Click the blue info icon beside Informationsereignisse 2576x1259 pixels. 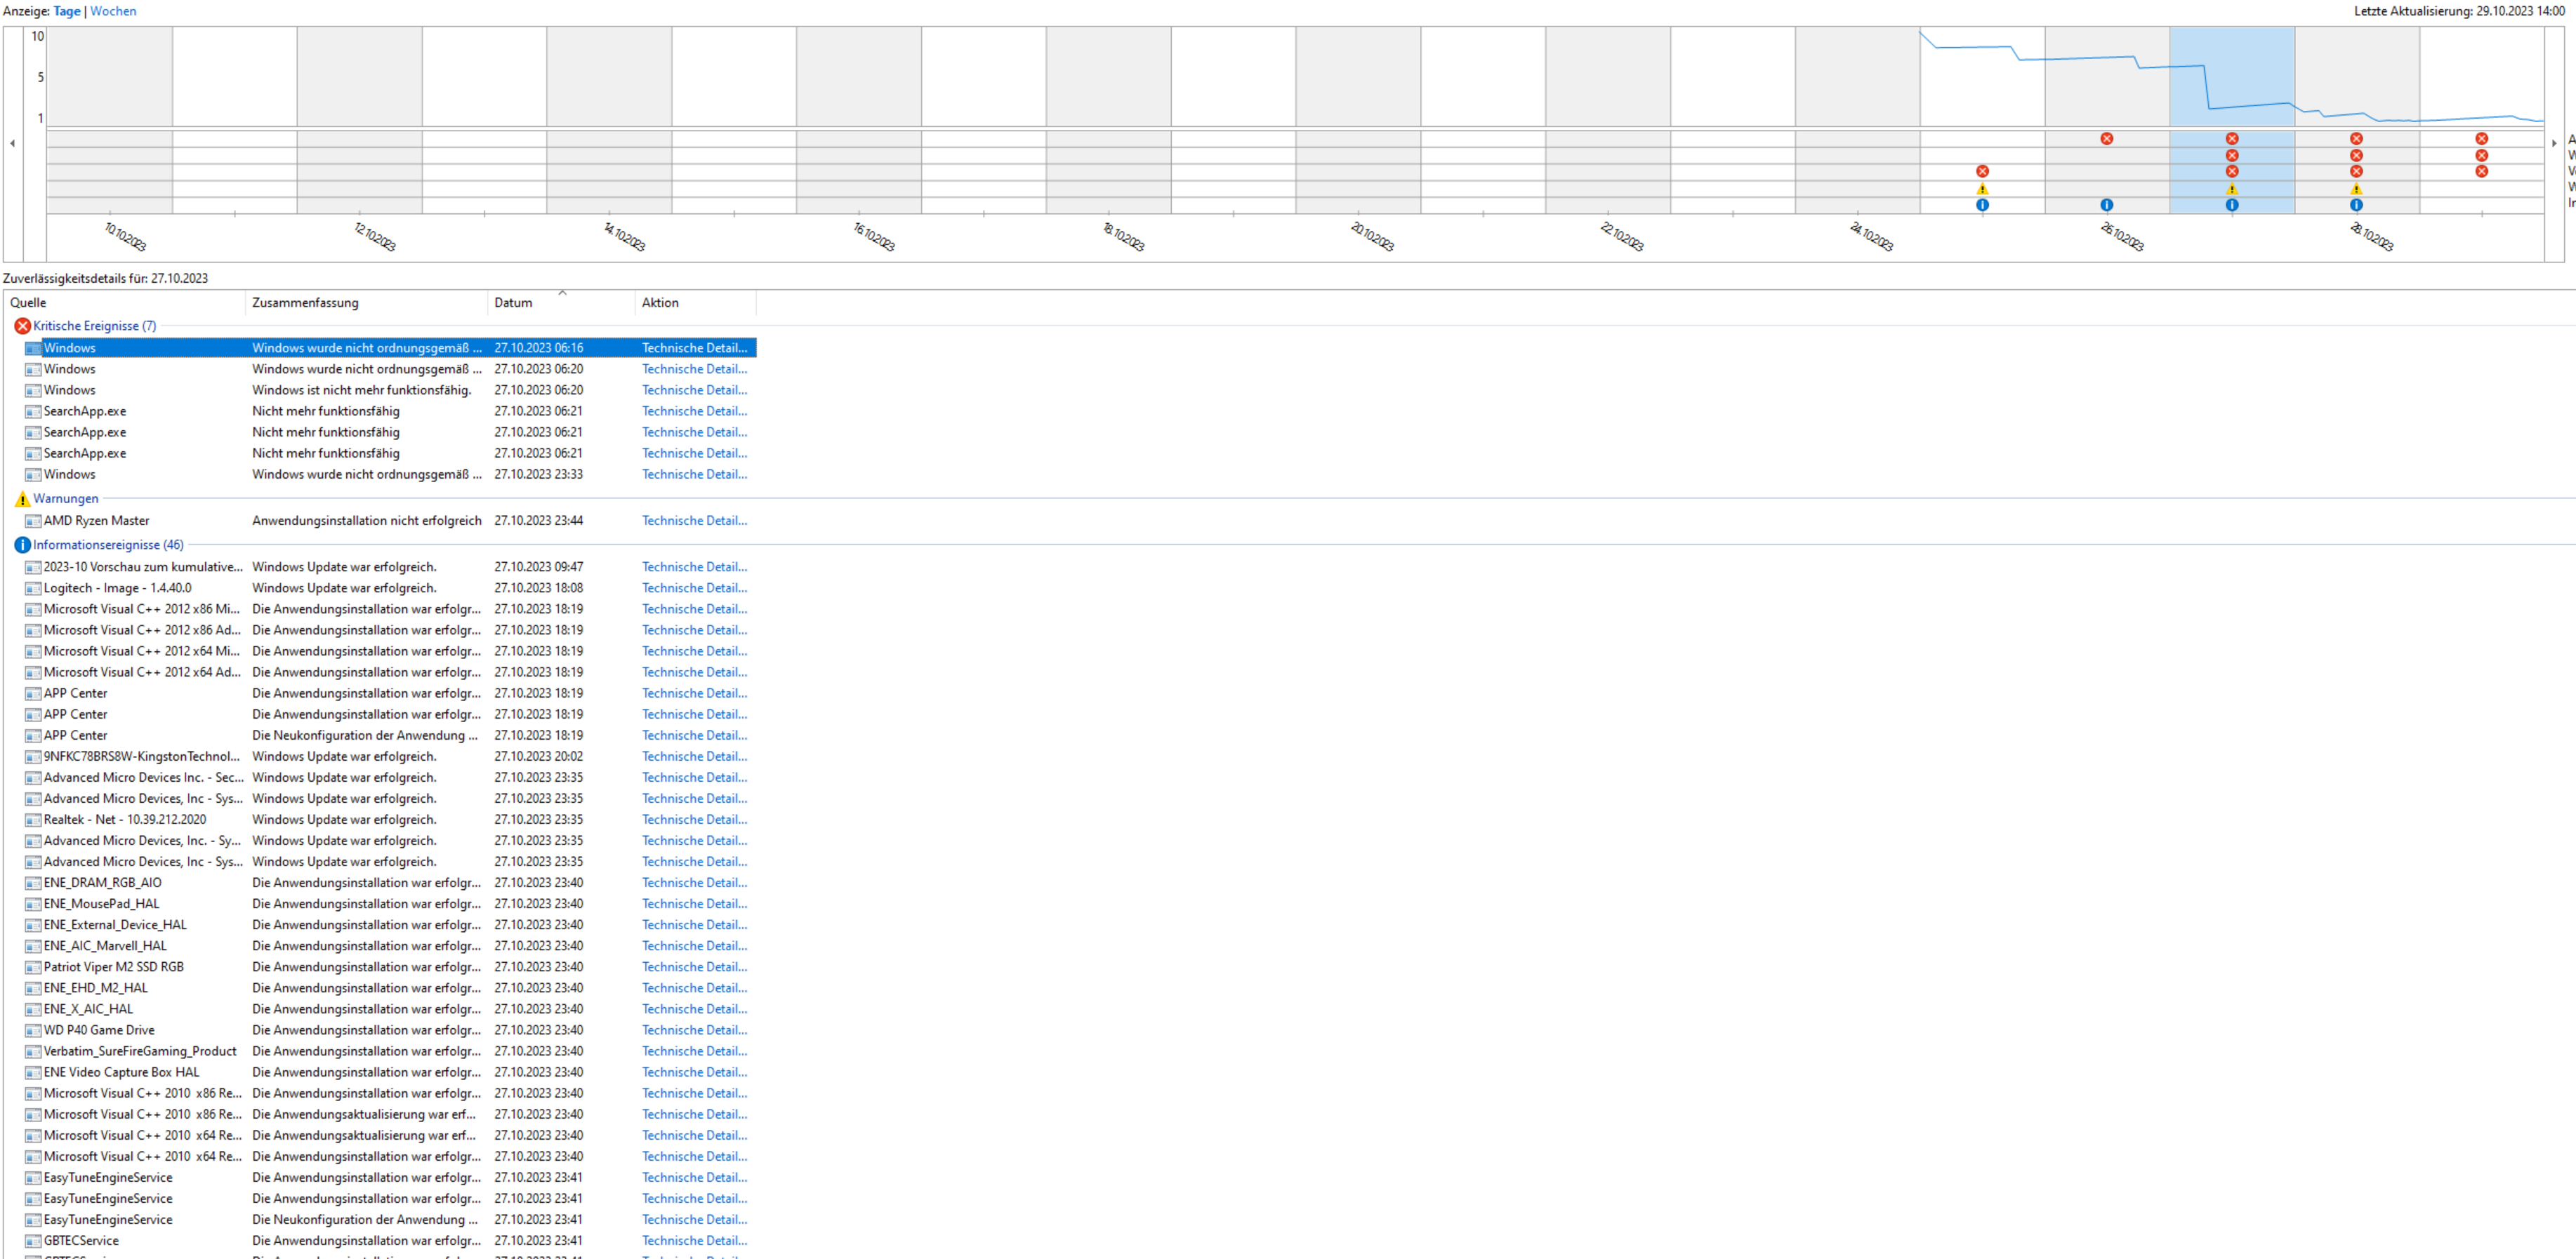(x=22, y=545)
